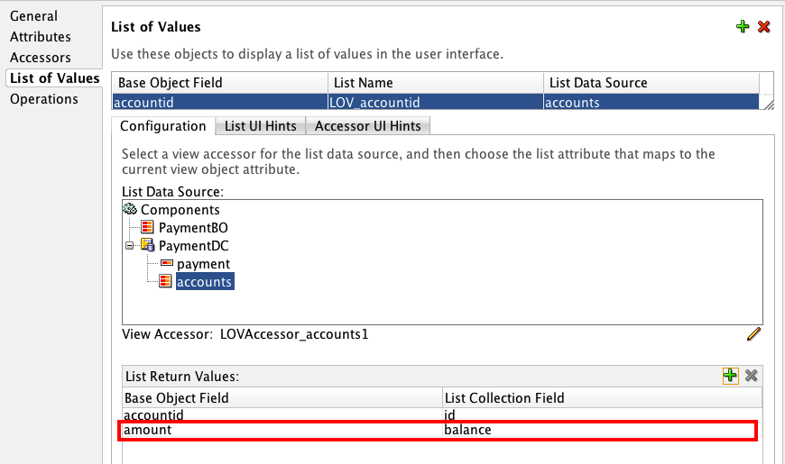Image resolution: width=785 pixels, height=464 pixels.
Task: Click the Components root icon
Action: pyautogui.click(x=130, y=210)
